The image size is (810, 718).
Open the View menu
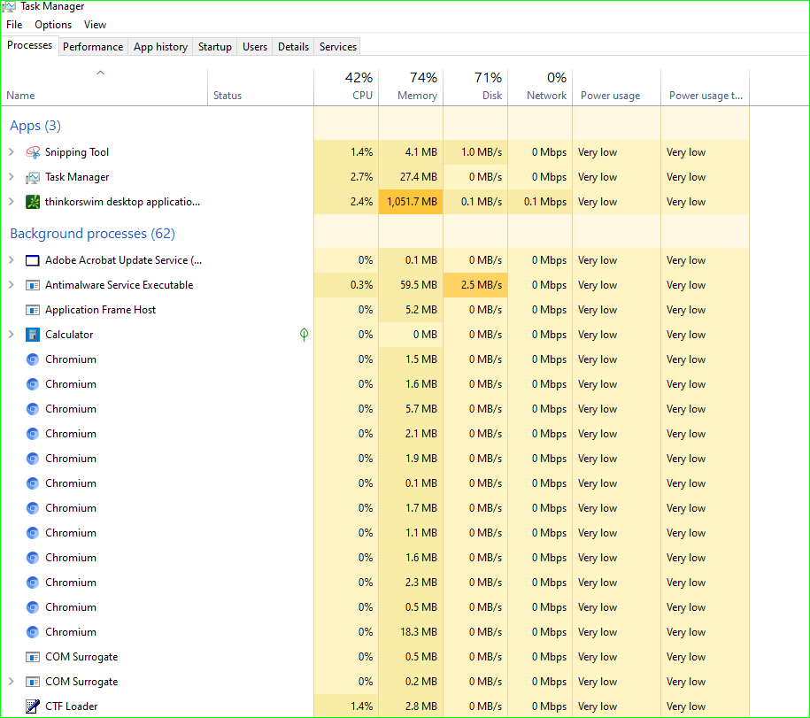(95, 25)
